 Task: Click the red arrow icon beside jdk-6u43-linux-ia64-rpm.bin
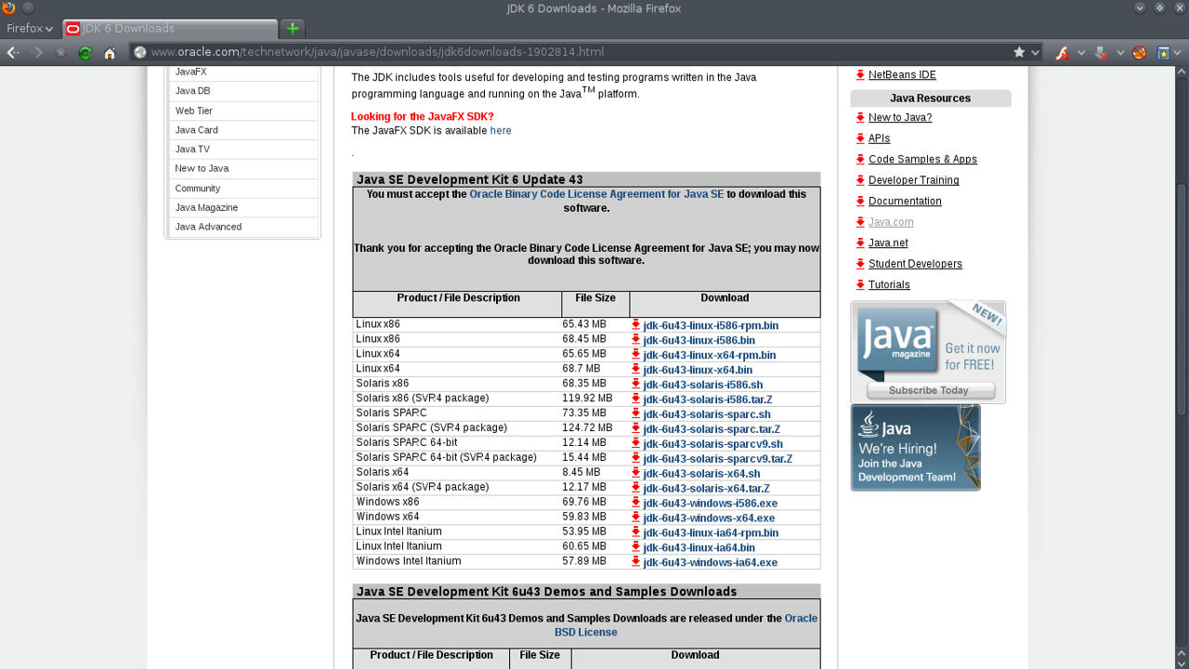[636, 532]
